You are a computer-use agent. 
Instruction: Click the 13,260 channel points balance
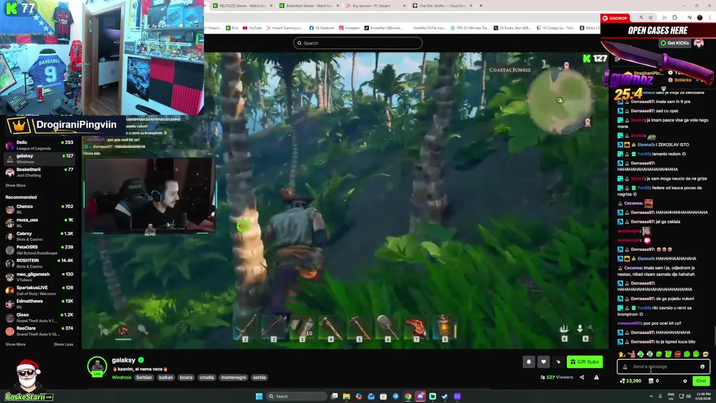pyautogui.click(x=630, y=381)
